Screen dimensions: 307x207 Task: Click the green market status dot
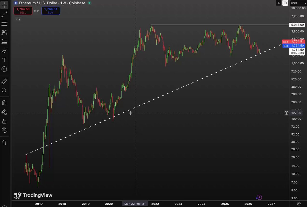pyautogui.click(x=89, y=3)
